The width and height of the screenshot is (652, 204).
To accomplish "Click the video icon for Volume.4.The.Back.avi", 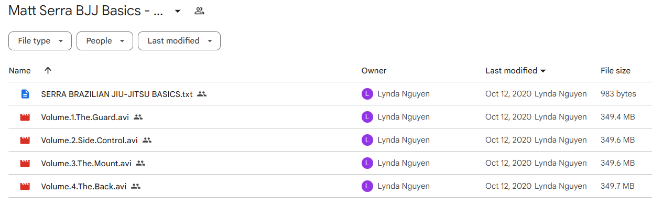I will click(25, 186).
